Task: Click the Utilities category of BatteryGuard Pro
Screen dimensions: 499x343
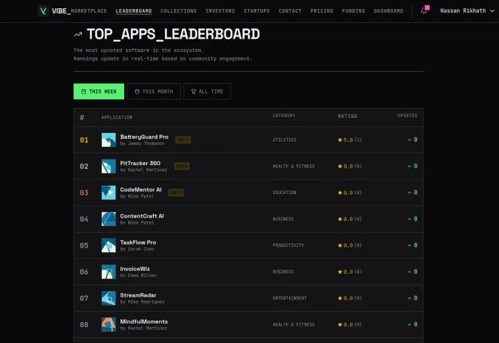Action: 284,140
